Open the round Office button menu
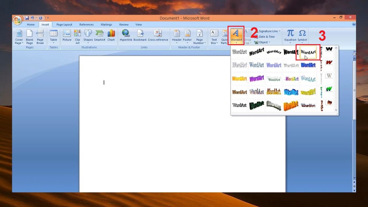Screen dimensions: 368x207 point(17,21)
